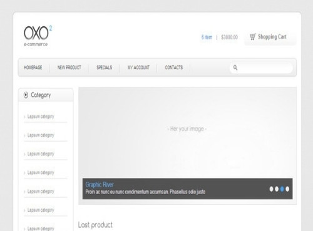Open the Homepage menu item

(x=33, y=67)
